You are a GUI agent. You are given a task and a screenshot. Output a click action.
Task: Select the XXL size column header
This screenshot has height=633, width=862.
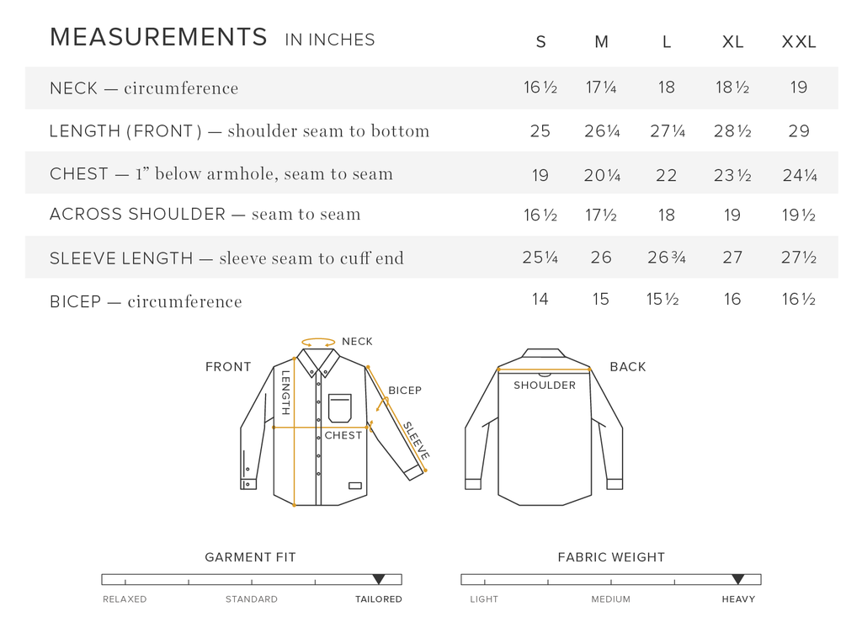click(799, 42)
